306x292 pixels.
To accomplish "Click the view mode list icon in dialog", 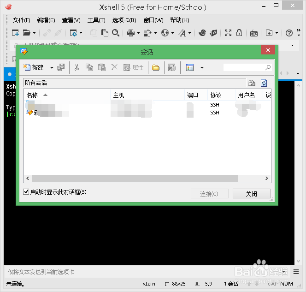I will click(x=190, y=68).
